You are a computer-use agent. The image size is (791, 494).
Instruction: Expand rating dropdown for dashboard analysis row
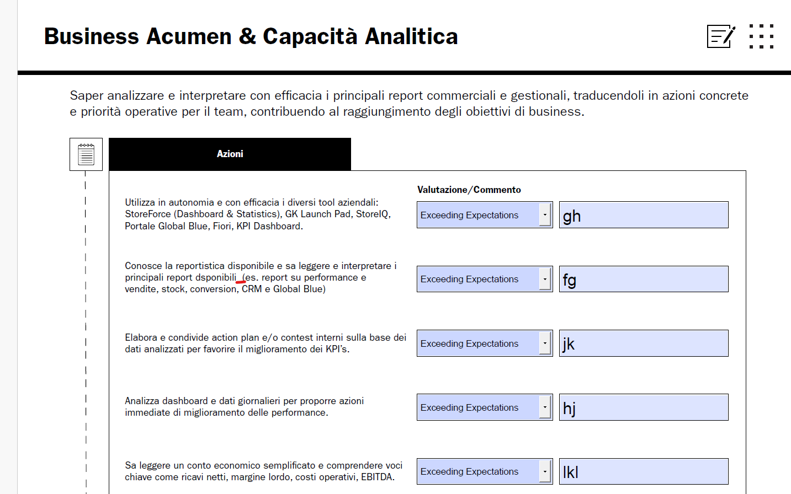click(x=545, y=407)
